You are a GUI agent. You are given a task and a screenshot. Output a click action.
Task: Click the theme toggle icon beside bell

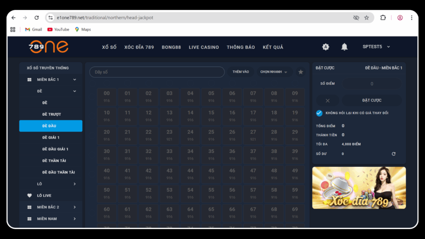pos(326,47)
